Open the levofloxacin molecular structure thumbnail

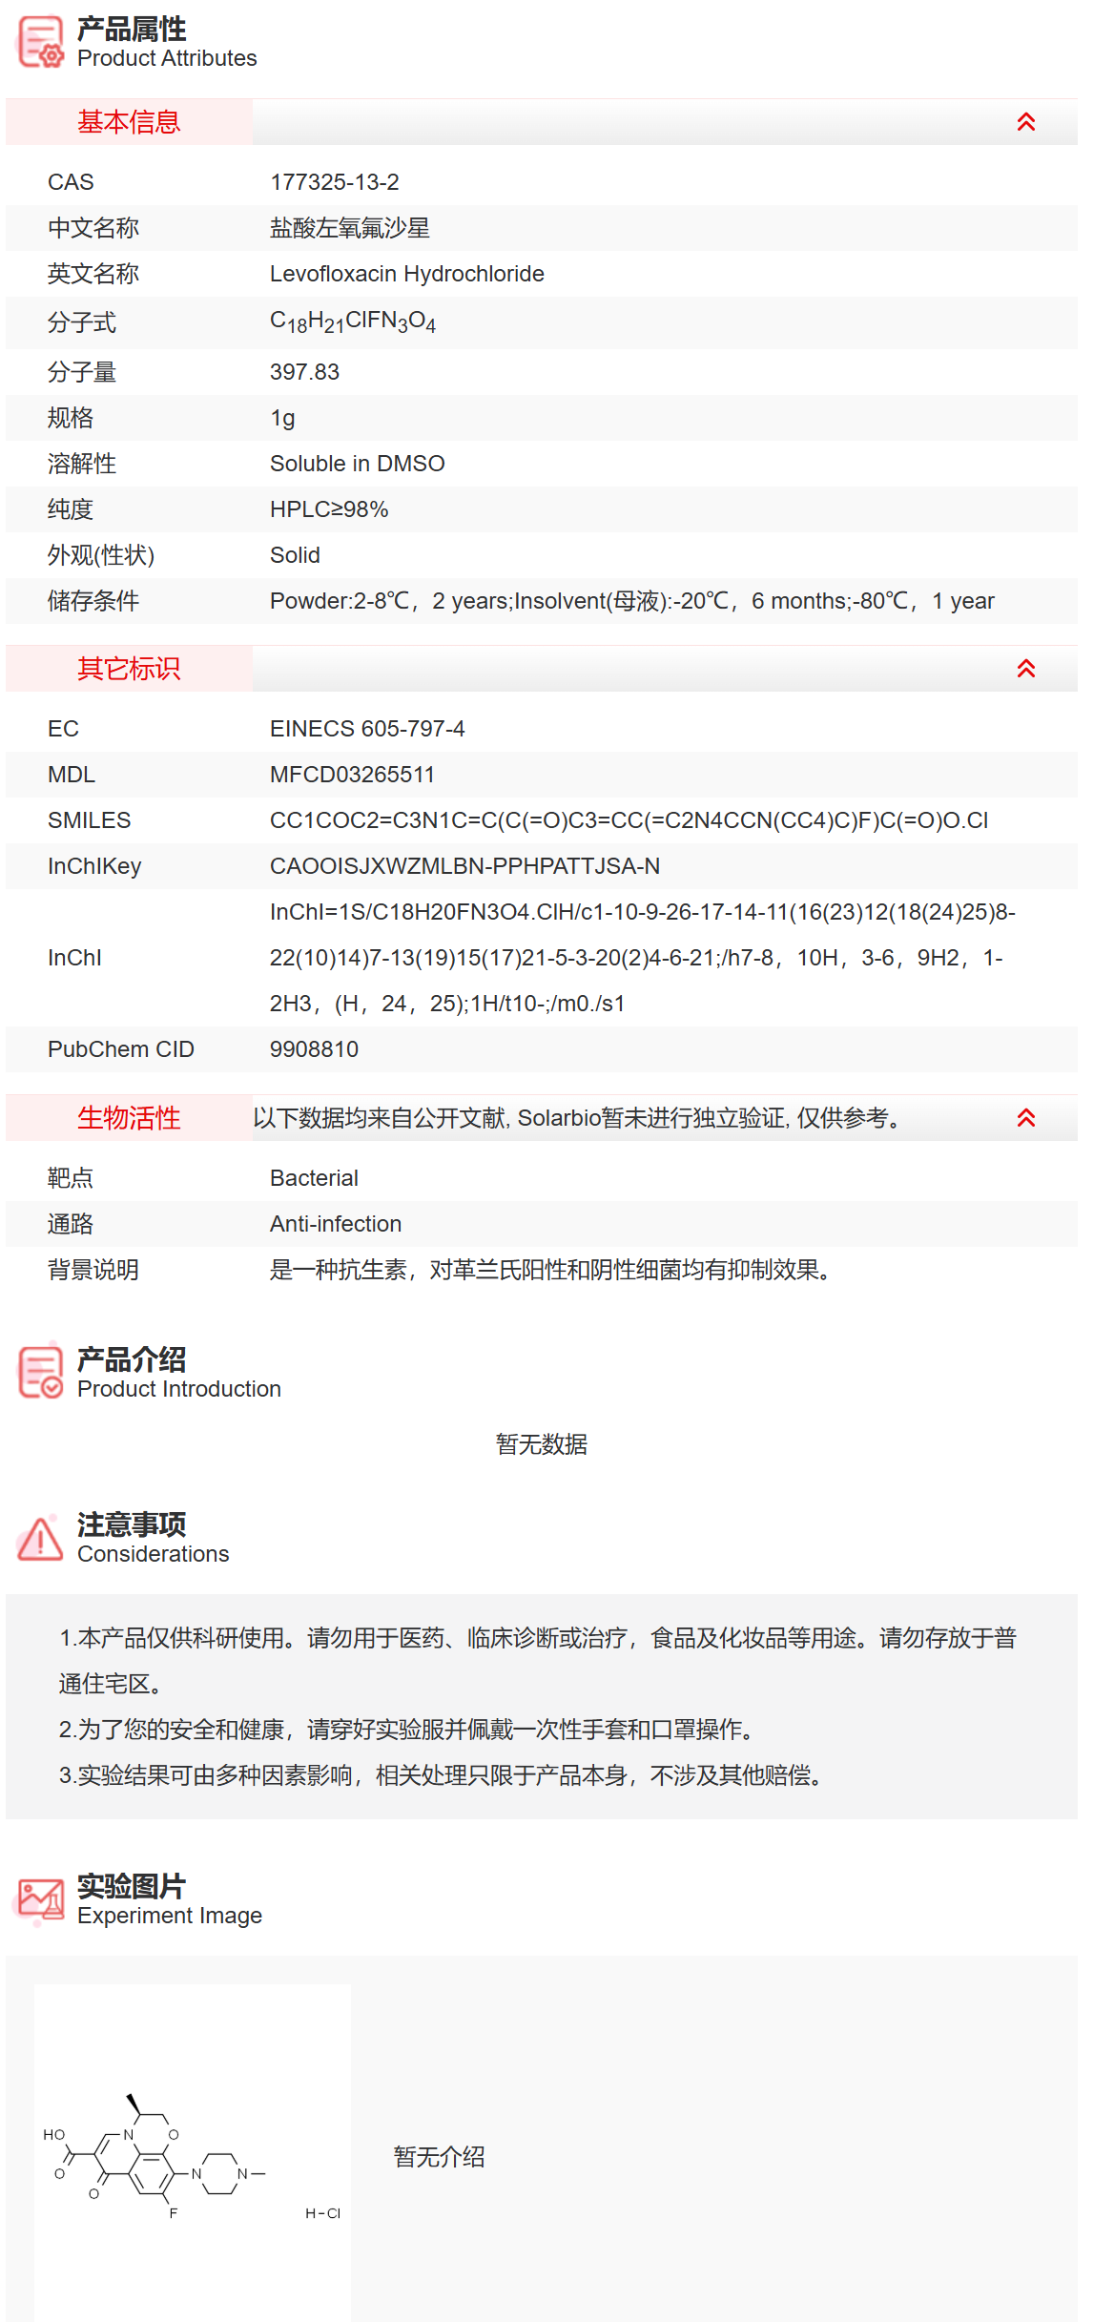(x=193, y=2153)
